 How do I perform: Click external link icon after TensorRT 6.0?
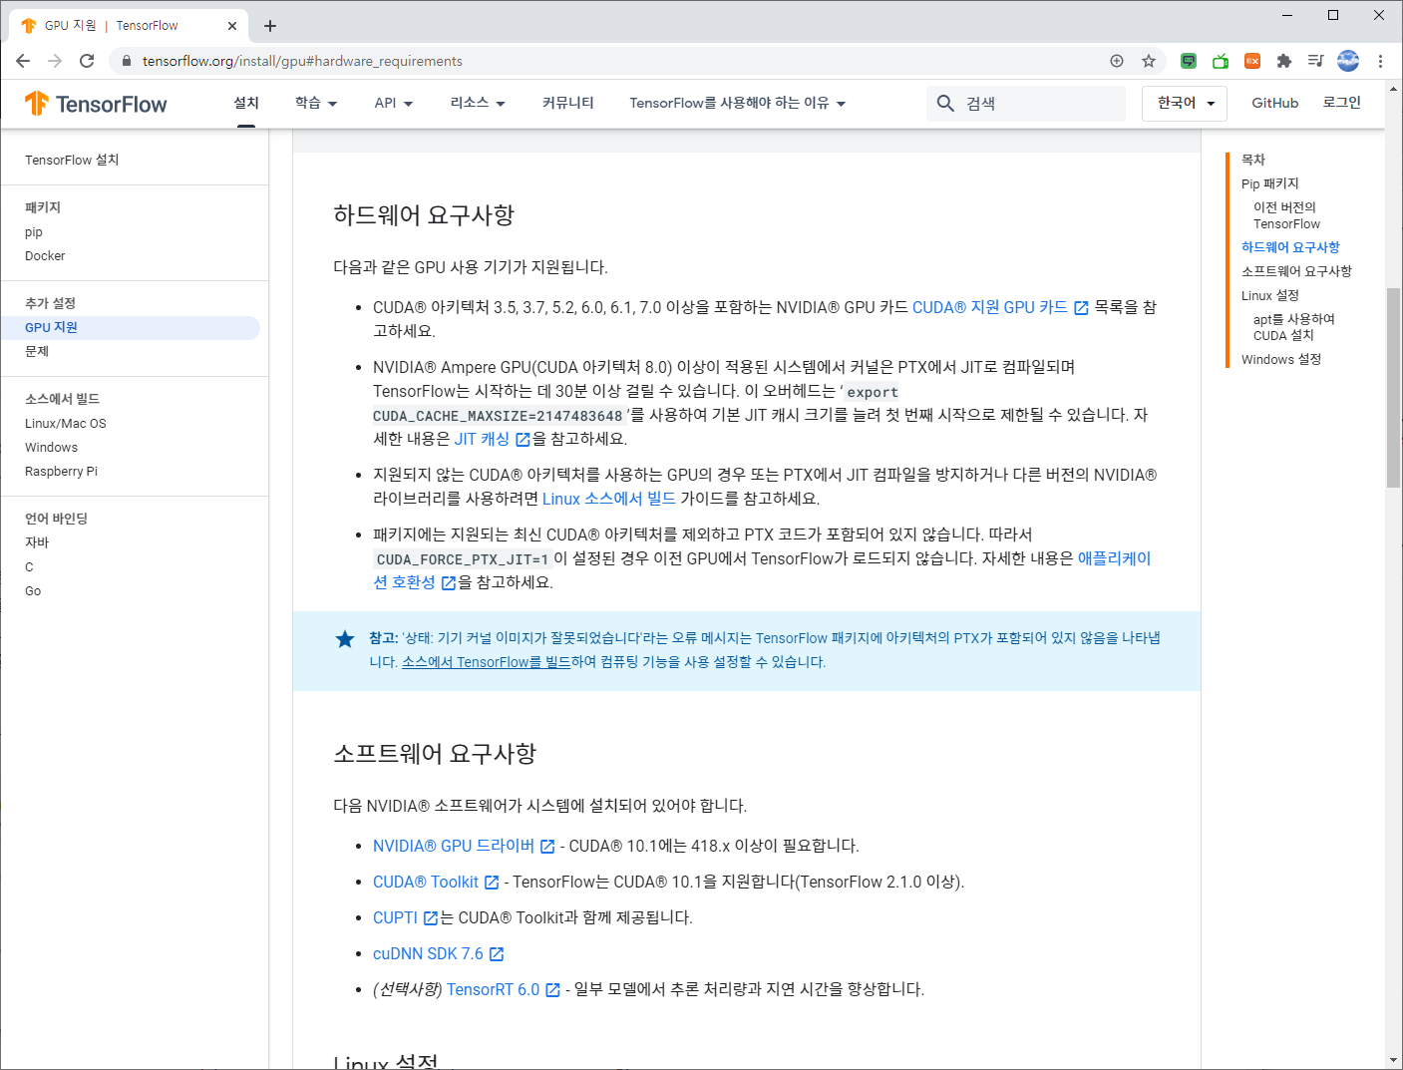(x=552, y=990)
